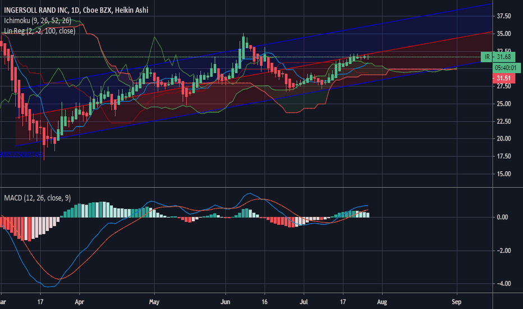Click the Jun date label on time axis
This screenshot has height=309, width=523.
point(226,302)
